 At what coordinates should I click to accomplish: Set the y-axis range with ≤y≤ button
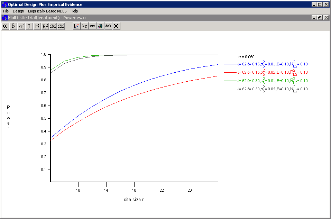(x=61, y=26)
